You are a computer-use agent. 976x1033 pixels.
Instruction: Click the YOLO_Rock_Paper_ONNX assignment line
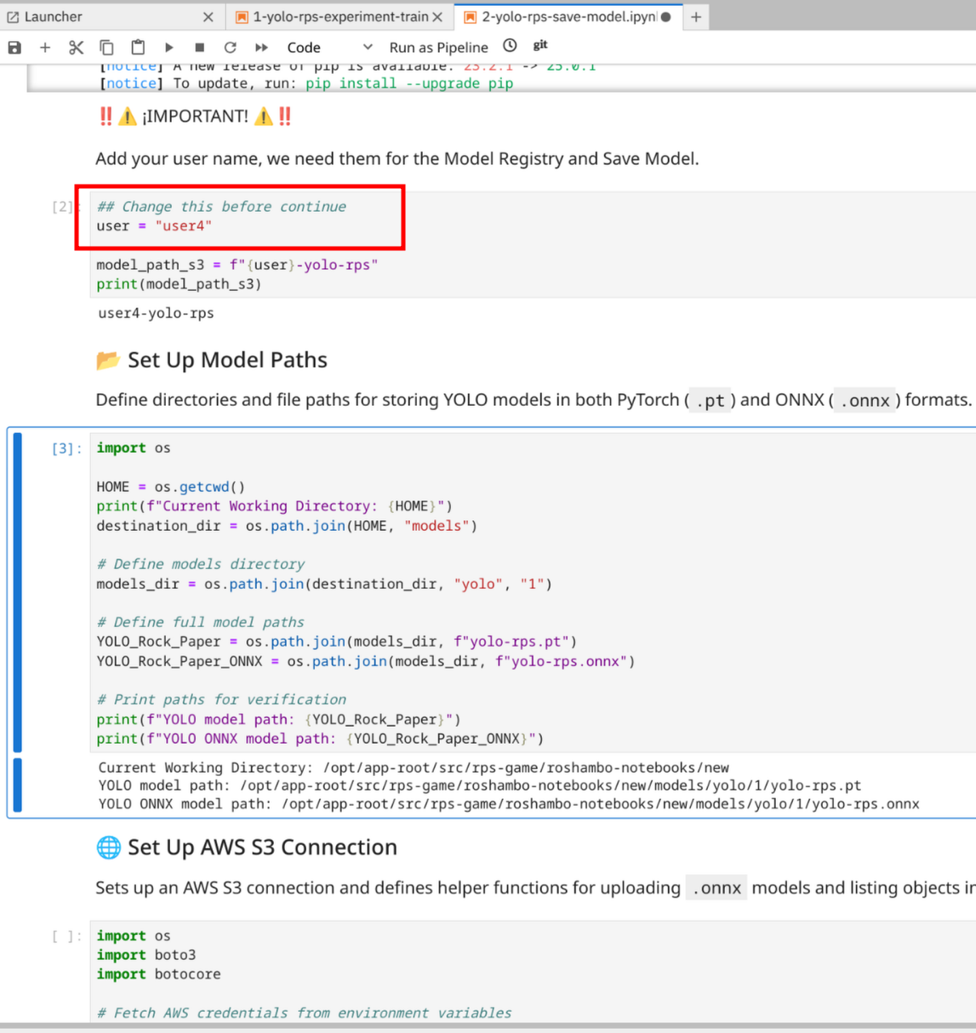coord(366,661)
